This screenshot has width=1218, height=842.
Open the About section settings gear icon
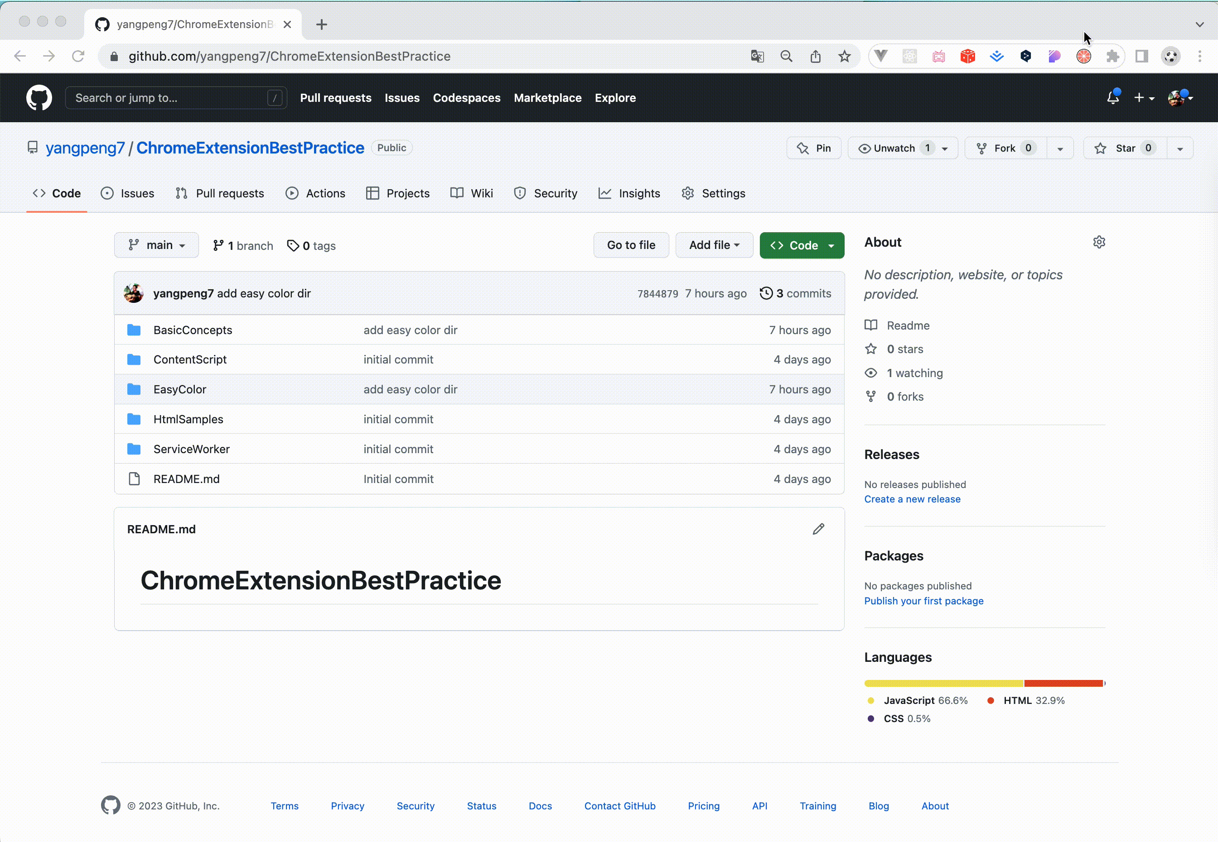[x=1099, y=242]
